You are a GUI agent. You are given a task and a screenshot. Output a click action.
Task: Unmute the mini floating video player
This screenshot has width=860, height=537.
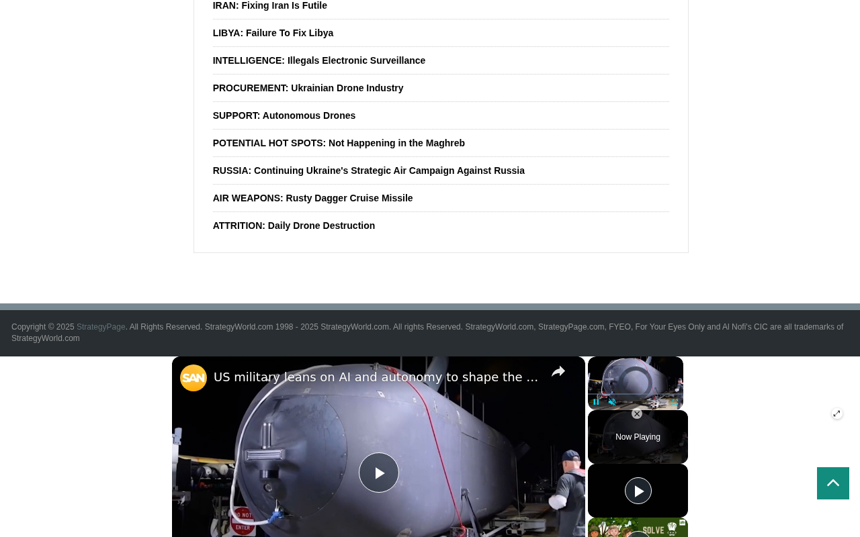tap(612, 402)
